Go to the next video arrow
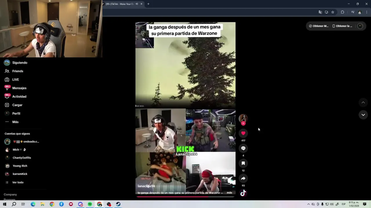The height and width of the screenshot is (208, 371). click(363, 115)
